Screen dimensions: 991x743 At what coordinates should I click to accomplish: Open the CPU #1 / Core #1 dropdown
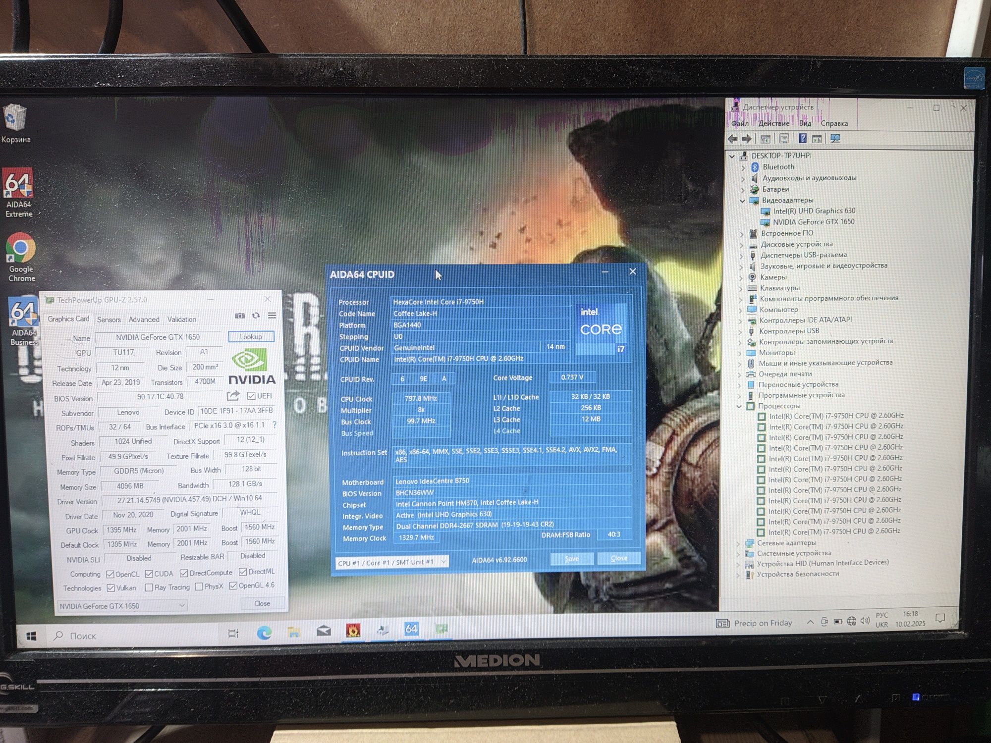tap(392, 562)
